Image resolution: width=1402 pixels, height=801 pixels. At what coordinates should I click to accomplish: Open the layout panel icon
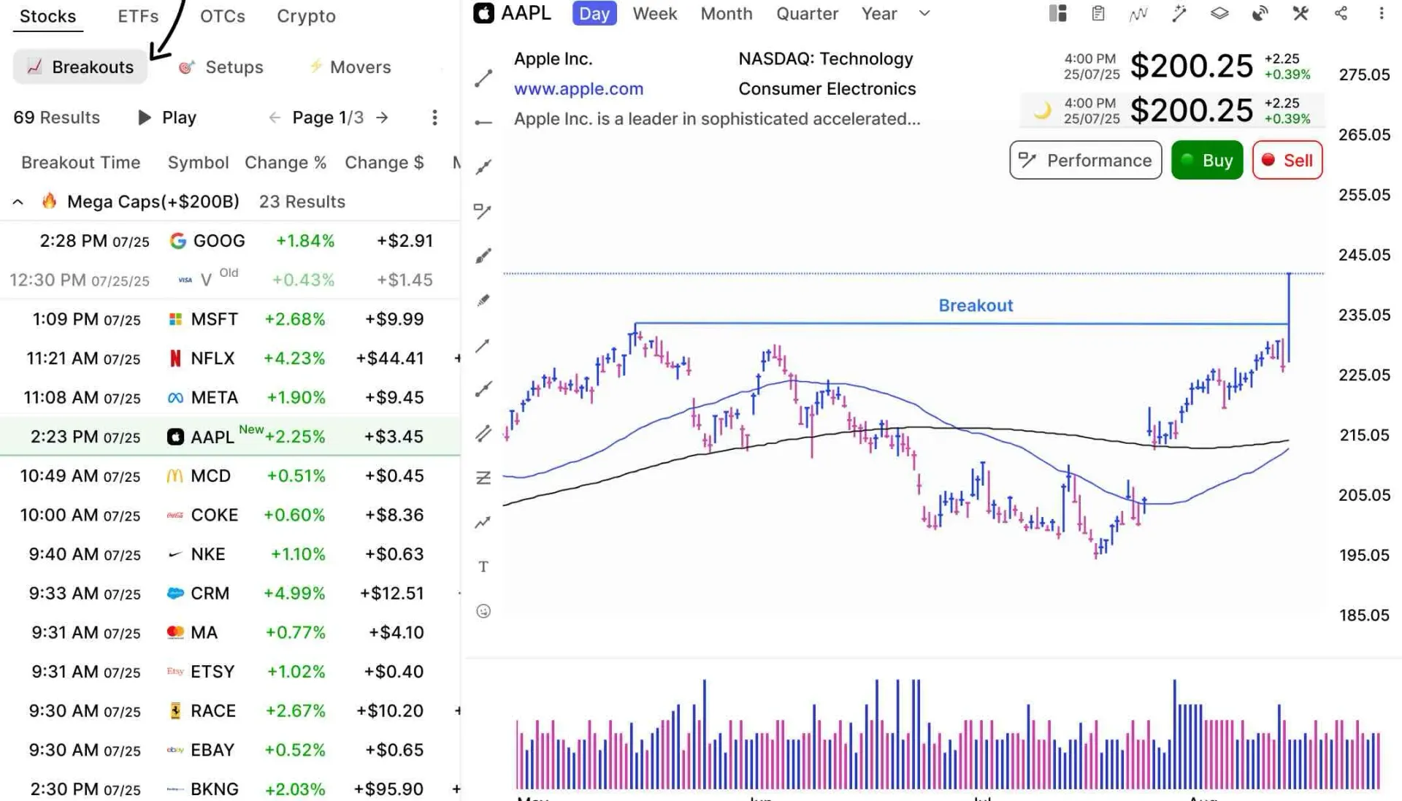[x=1057, y=14]
